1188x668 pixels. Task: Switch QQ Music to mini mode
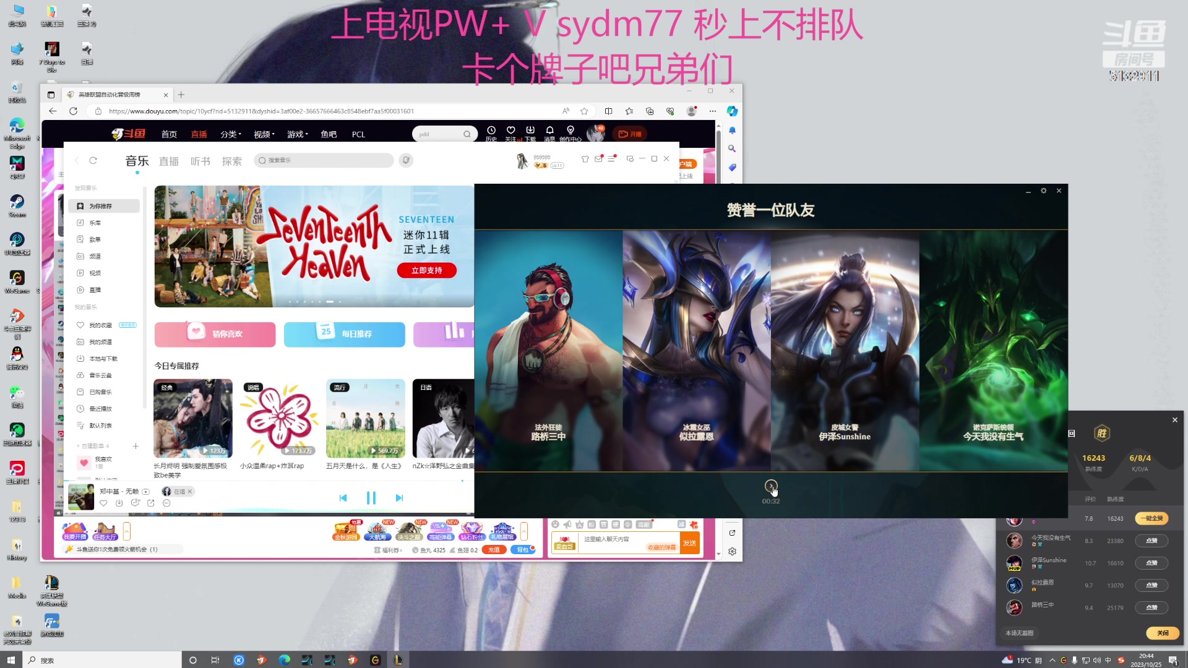coord(630,159)
